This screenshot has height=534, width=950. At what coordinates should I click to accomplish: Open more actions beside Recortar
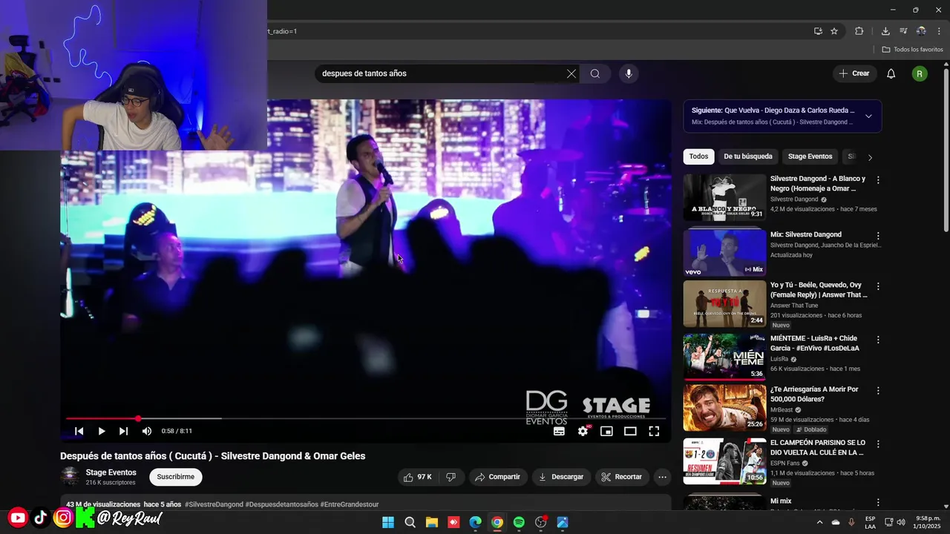pyautogui.click(x=663, y=477)
